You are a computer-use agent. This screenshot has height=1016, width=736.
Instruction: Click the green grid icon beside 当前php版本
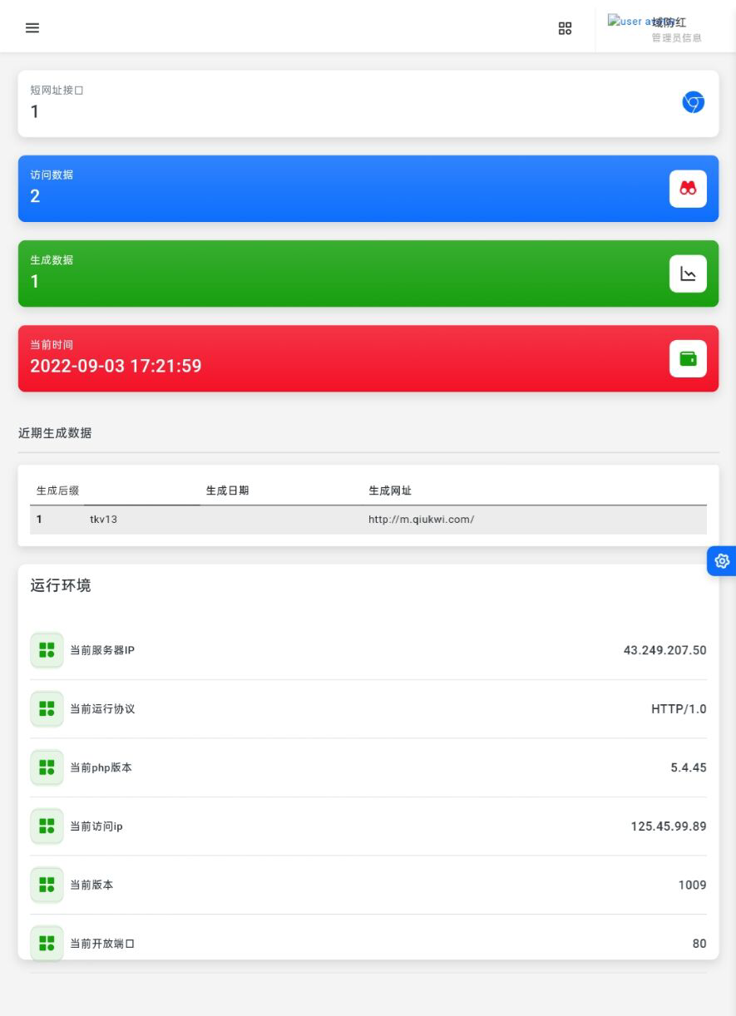click(x=47, y=767)
